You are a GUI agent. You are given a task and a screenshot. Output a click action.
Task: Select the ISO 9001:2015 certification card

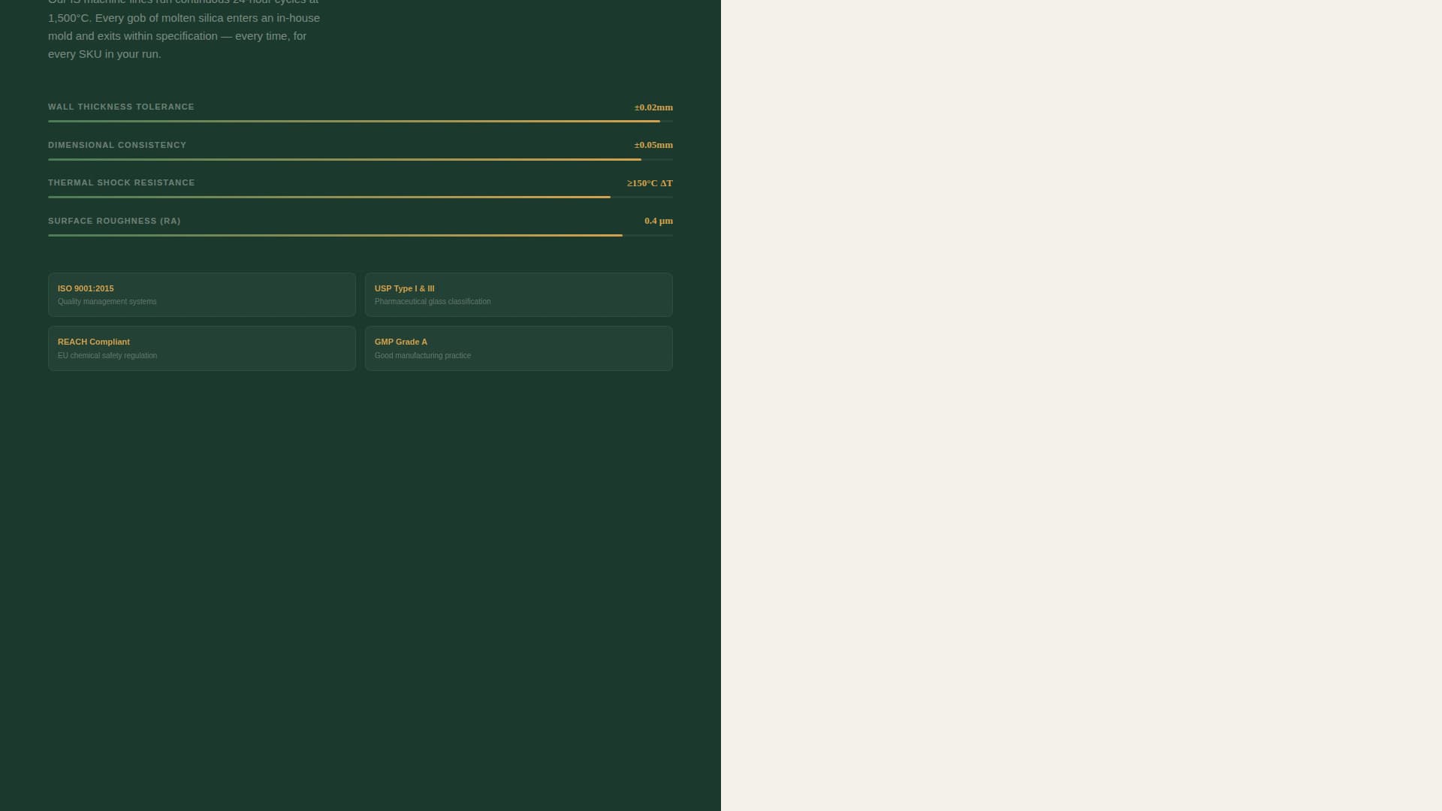coord(201,294)
